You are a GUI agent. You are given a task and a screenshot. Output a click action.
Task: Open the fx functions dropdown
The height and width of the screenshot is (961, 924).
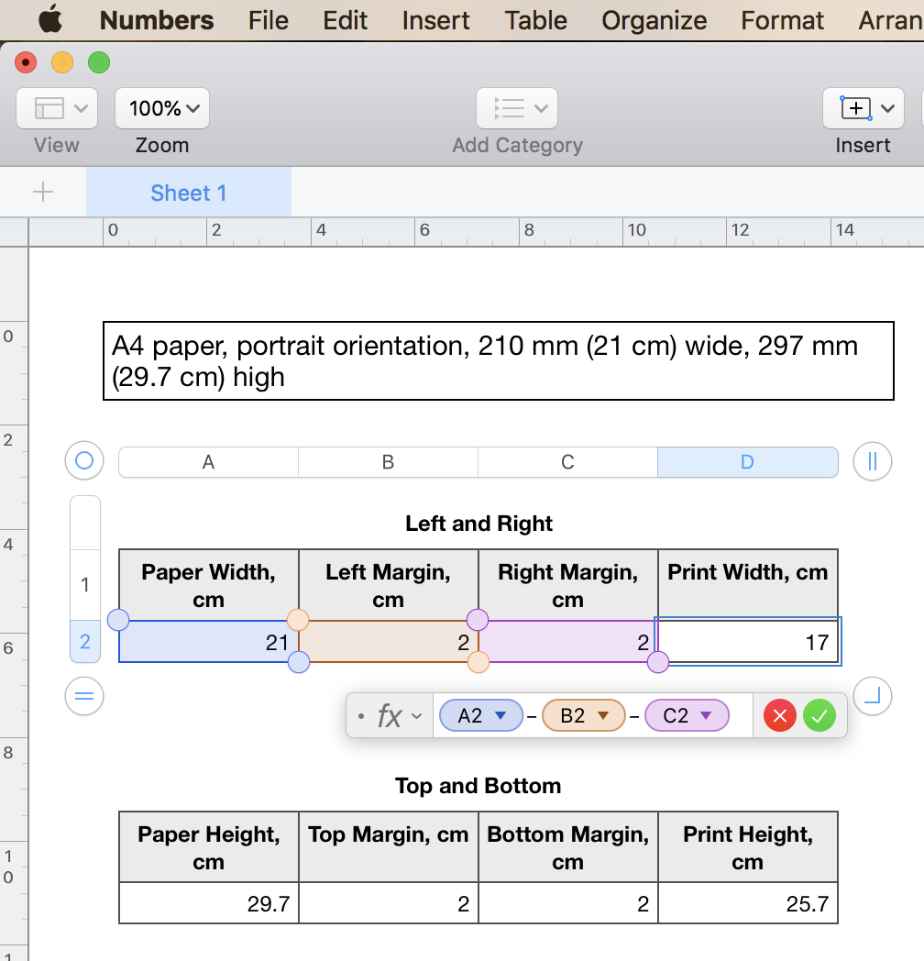coord(400,715)
